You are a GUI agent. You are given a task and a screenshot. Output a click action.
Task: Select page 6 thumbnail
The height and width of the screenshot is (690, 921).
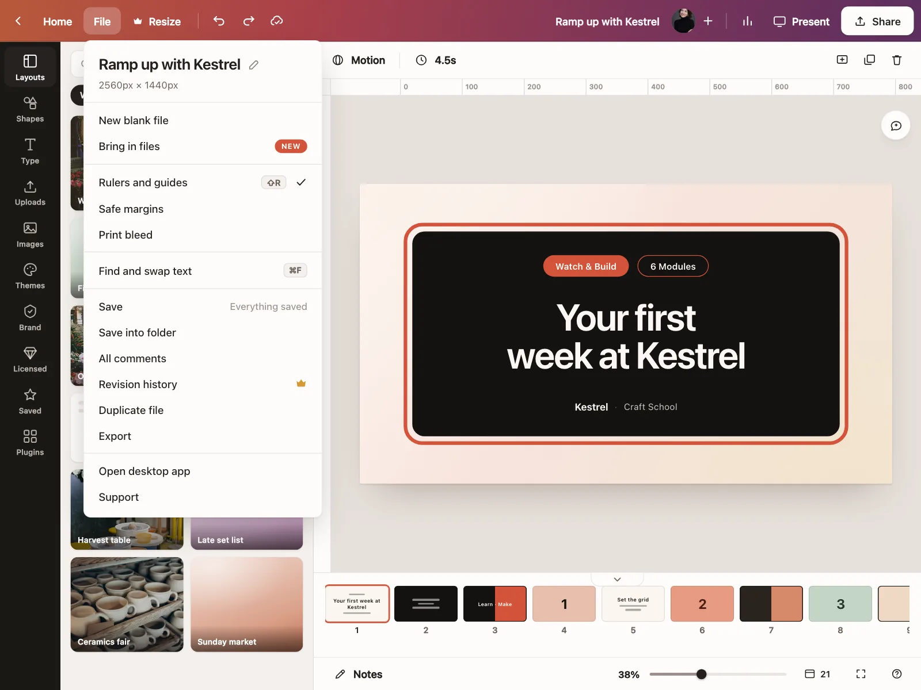pyautogui.click(x=702, y=604)
